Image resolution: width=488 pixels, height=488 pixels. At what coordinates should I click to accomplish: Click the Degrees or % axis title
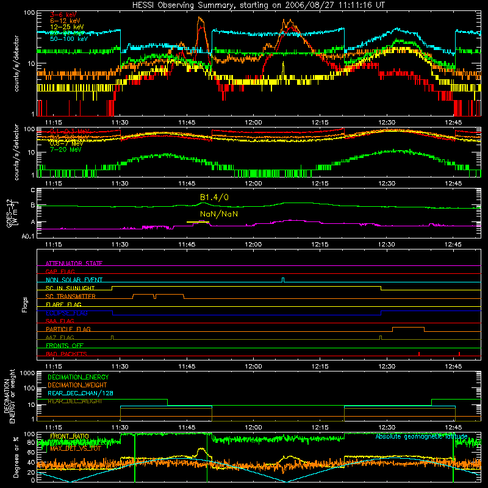16,457
